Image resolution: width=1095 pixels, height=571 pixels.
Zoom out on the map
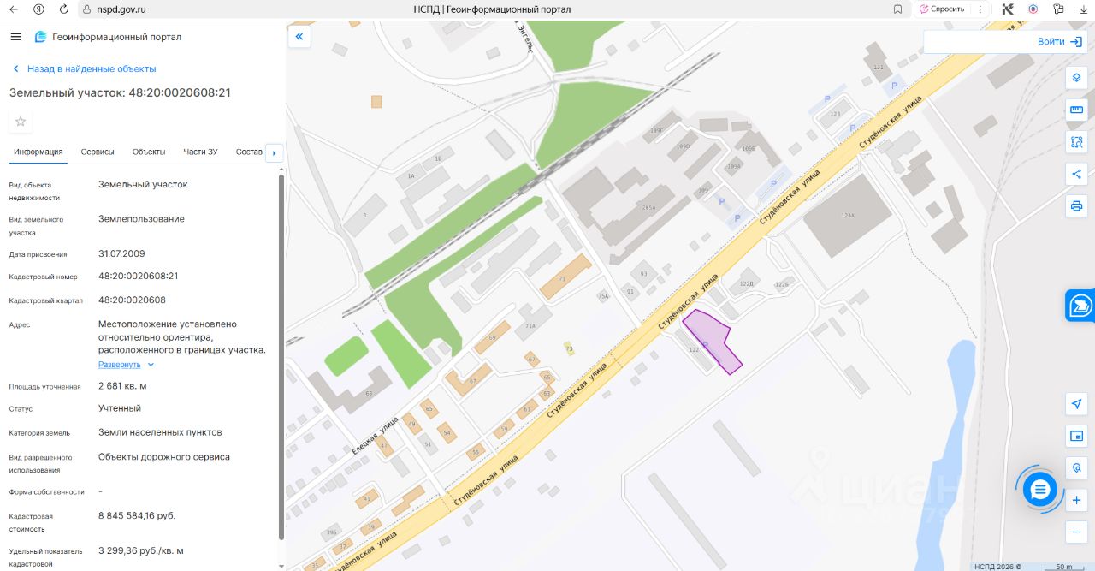pyautogui.click(x=1077, y=532)
